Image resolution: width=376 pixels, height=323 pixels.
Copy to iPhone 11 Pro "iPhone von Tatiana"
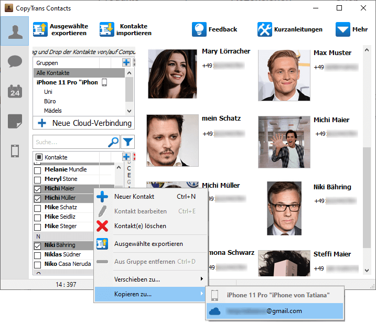click(x=275, y=295)
